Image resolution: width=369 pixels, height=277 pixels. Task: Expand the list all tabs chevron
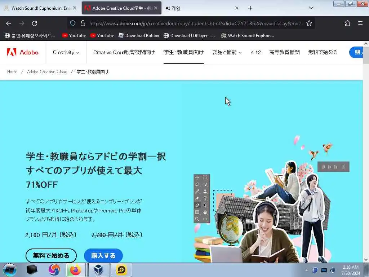pos(311,8)
